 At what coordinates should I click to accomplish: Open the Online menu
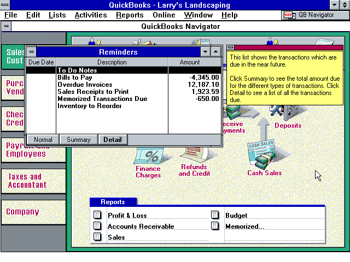[x=164, y=15]
